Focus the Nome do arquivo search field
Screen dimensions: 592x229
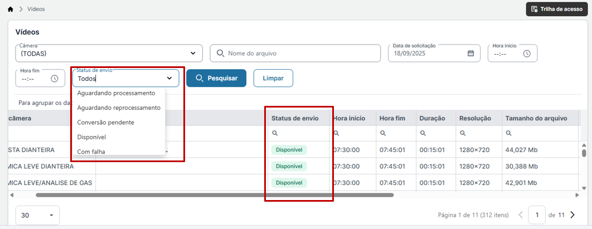[295, 53]
